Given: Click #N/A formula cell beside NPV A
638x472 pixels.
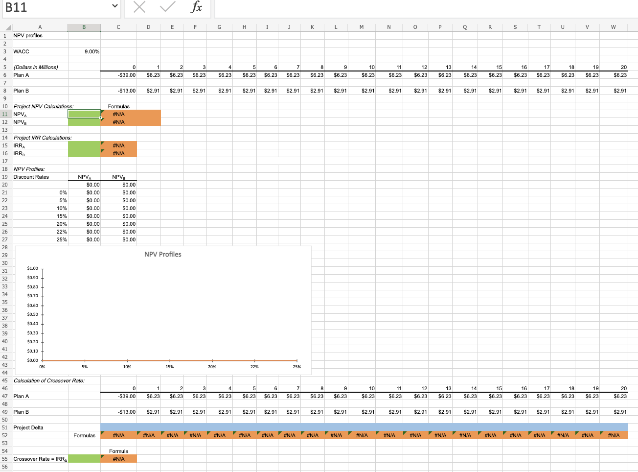Looking at the screenshot, I should point(119,114).
